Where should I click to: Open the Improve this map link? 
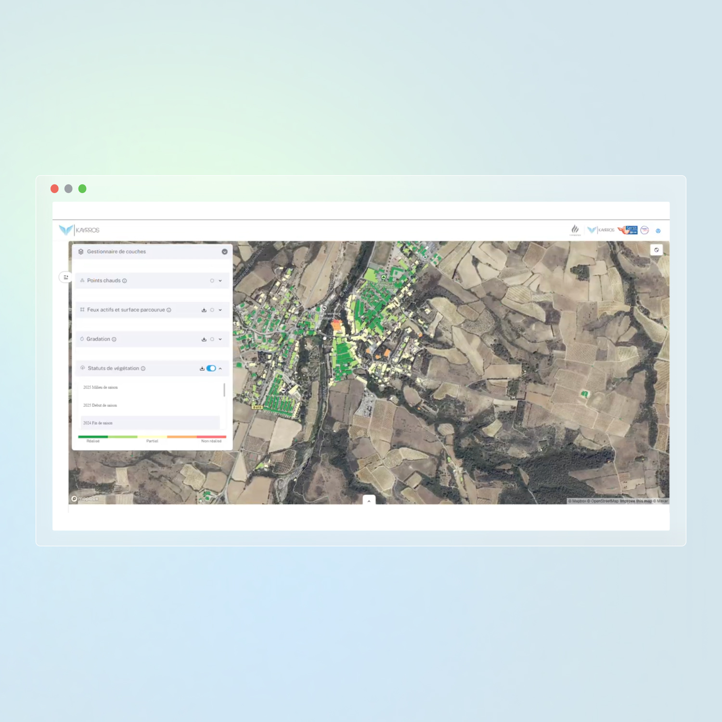[x=635, y=501]
